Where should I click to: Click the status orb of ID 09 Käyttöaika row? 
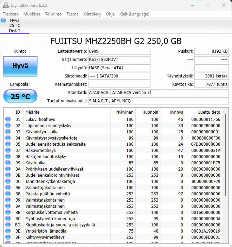coord(8,163)
